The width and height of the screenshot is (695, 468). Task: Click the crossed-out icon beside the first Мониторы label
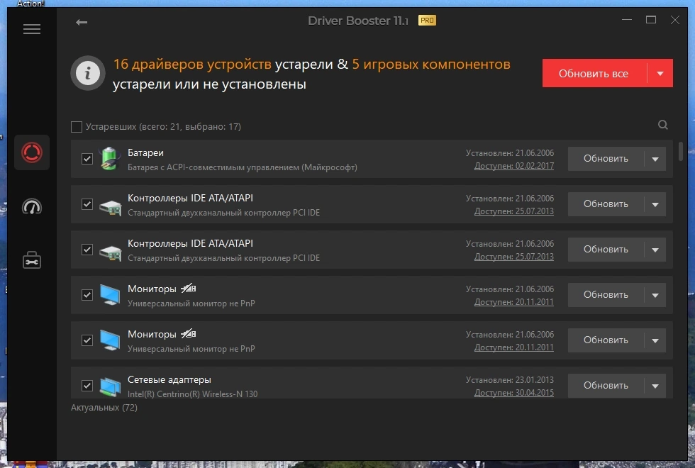pyautogui.click(x=189, y=289)
